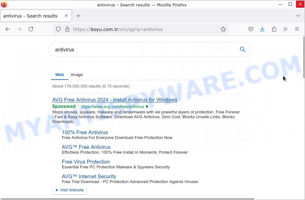
Task: Click the Sponsored label
Action: (64, 106)
